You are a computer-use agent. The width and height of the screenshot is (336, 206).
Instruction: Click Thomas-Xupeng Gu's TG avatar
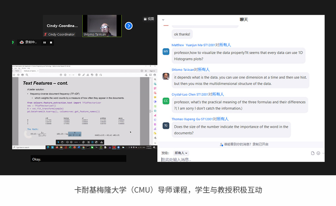point(166,125)
